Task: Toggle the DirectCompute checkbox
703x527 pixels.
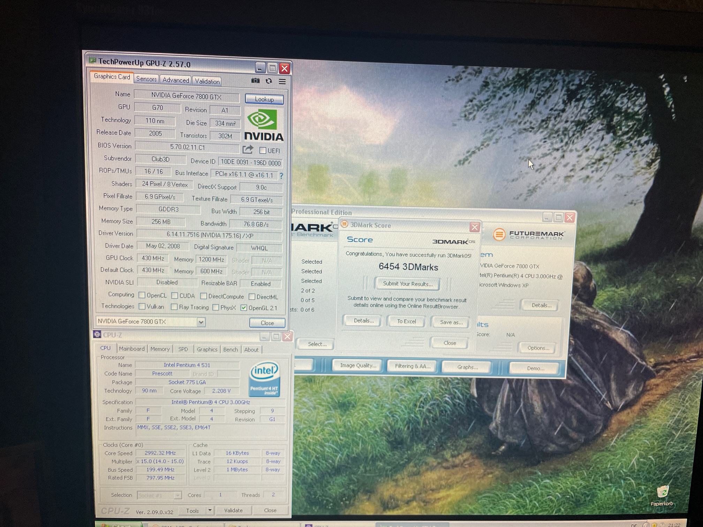Action: point(204,296)
